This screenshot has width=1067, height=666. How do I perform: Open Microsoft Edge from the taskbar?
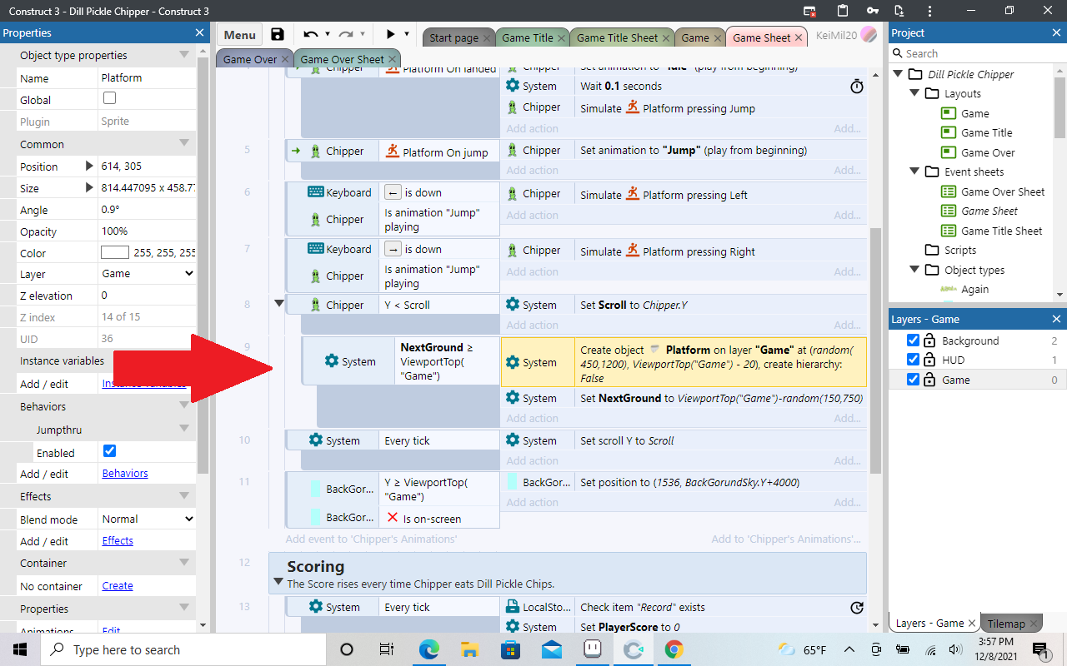tap(428, 649)
